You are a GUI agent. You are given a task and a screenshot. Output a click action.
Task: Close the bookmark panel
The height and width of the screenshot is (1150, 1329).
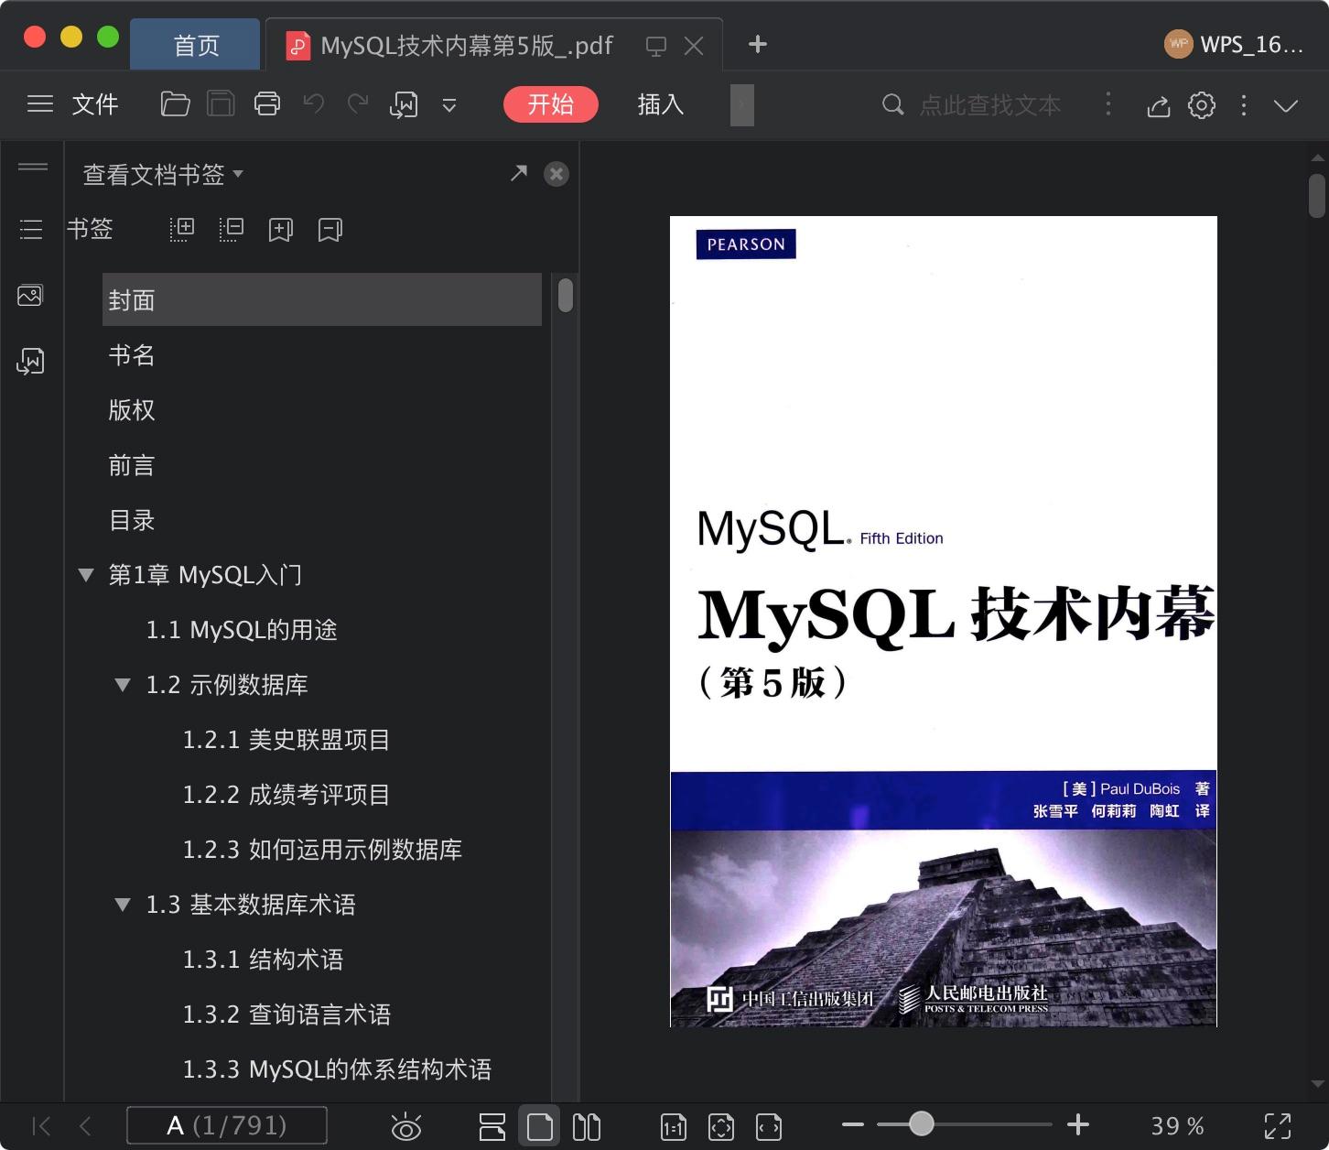[x=556, y=174]
